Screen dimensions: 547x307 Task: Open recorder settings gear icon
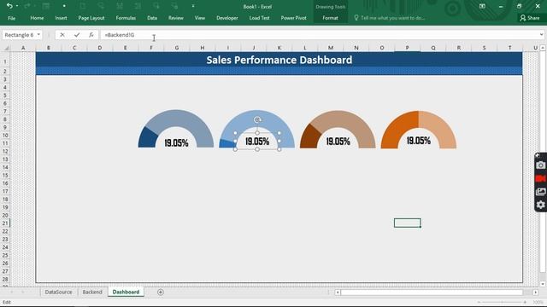click(x=541, y=205)
